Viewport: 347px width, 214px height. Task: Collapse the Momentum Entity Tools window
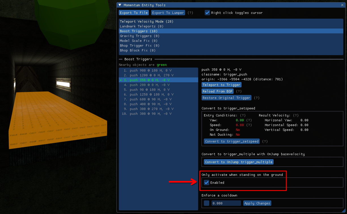point(120,5)
